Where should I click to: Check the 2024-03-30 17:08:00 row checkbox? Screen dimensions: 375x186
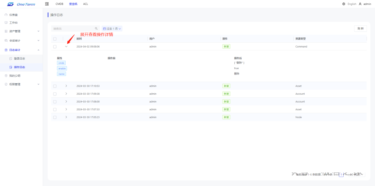click(x=55, y=102)
